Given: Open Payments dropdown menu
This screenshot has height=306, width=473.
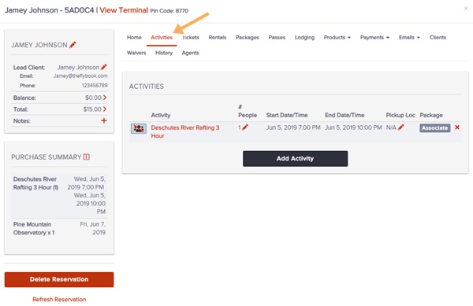Looking at the screenshot, I should point(374,37).
